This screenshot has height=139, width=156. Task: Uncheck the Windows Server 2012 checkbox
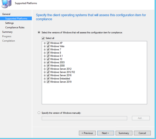(x=48, y=69)
